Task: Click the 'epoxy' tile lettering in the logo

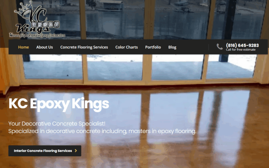Action: pyautogui.click(x=45, y=25)
